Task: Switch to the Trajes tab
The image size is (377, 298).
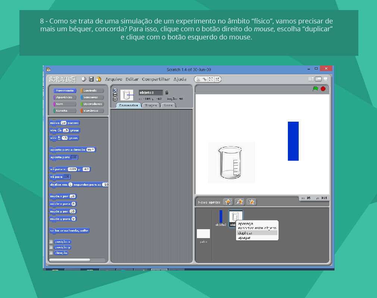Action: [151, 105]
